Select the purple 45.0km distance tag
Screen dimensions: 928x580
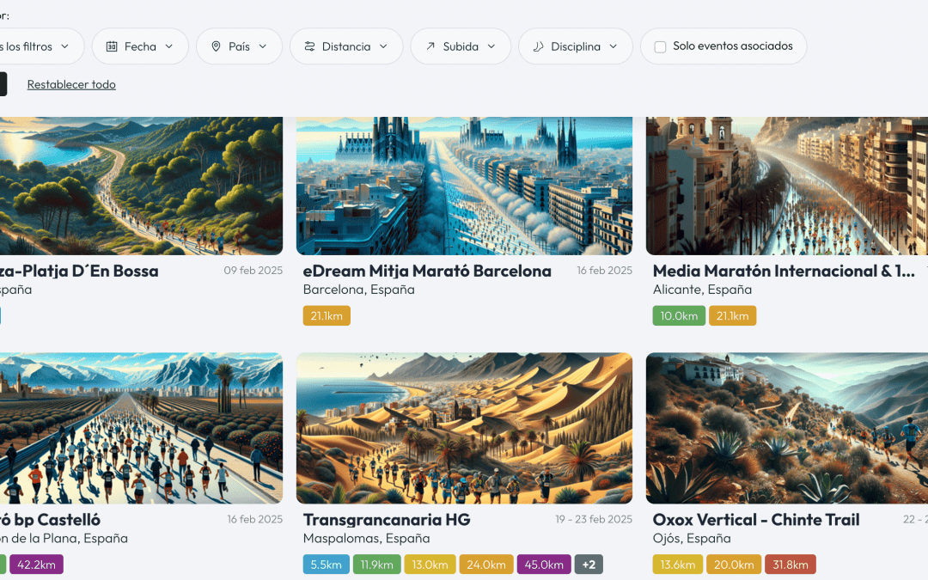pyautogui.click(x=544, y=565)
